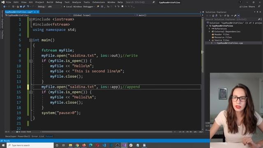This screenshot has width=263, height=148.
Task: Expand the External Dependencies node
Action: tap(209, 32)
